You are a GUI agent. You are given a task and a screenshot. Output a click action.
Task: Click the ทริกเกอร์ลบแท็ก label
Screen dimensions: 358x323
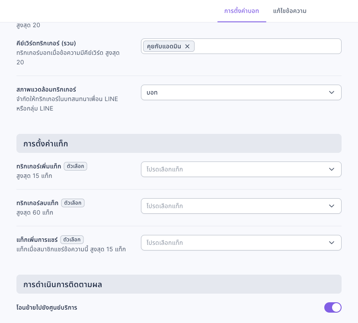click(x=38, y=203)
